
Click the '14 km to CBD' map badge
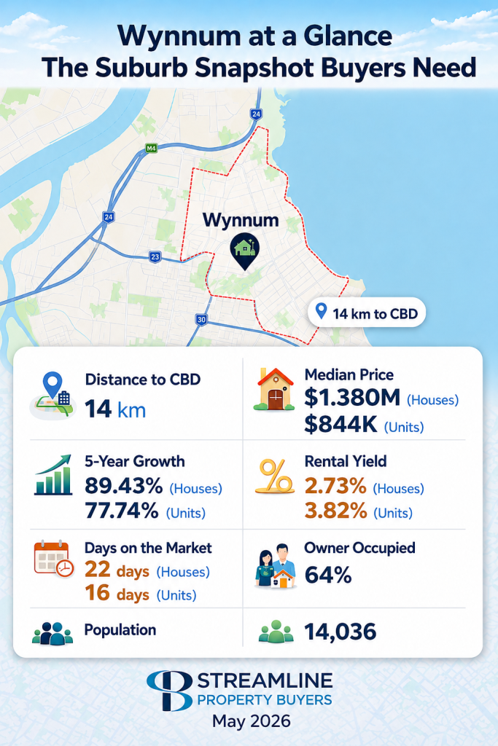[367, 313]
